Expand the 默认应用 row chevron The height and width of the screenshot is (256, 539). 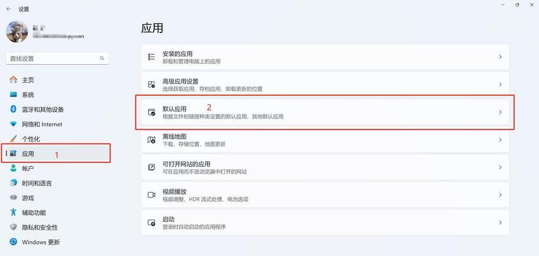click(x=500, y=112)
